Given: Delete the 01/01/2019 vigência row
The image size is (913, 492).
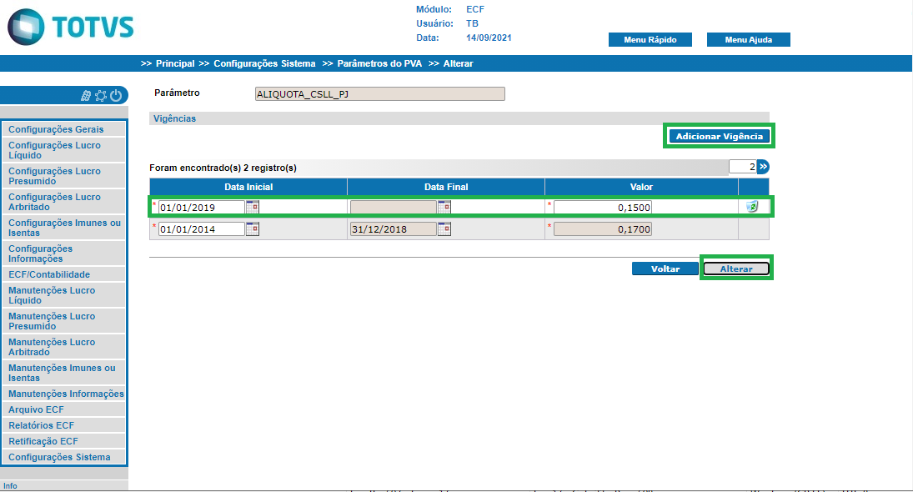Looking at the screenshot, I should pyautogui.click(x=752, y=206).
